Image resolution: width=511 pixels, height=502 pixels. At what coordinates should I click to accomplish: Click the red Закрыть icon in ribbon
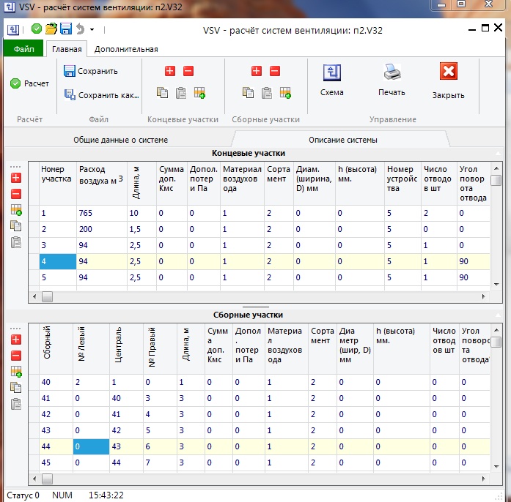click(448, 80)
